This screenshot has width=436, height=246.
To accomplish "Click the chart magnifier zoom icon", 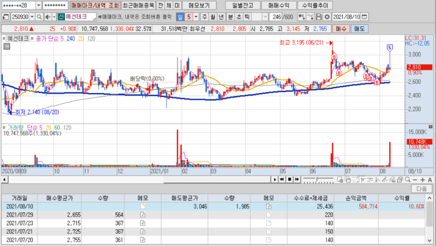I will click(x=408, y=179).
